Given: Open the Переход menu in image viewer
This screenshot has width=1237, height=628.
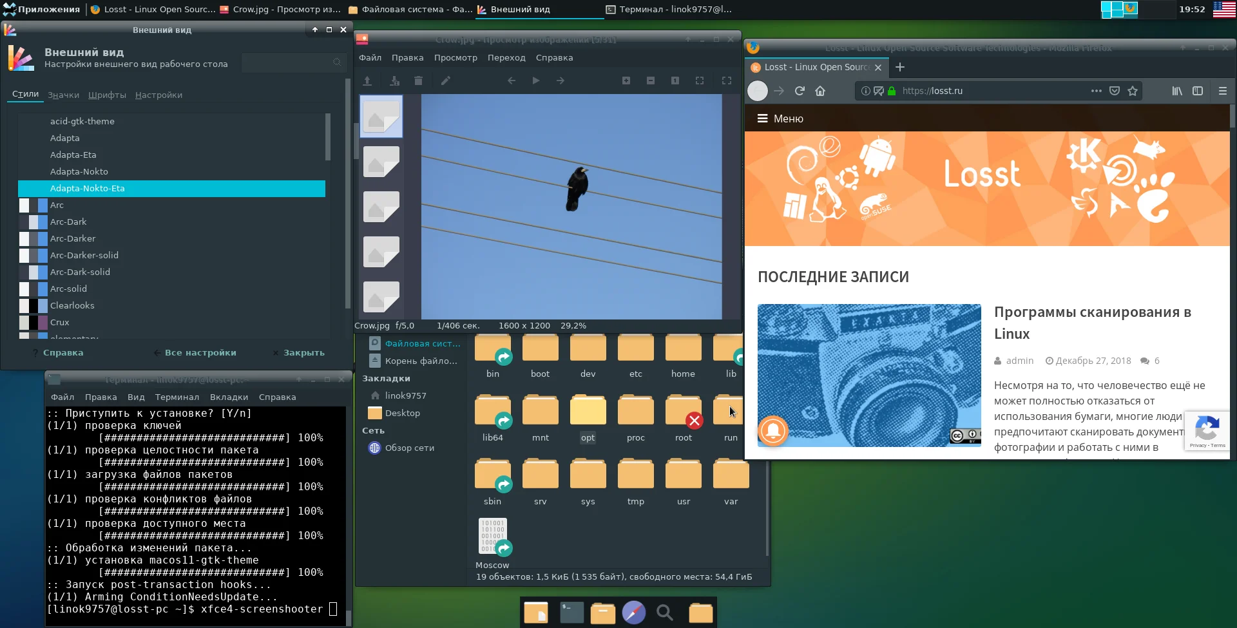Looking at the screenshot, I should (506, 57).
